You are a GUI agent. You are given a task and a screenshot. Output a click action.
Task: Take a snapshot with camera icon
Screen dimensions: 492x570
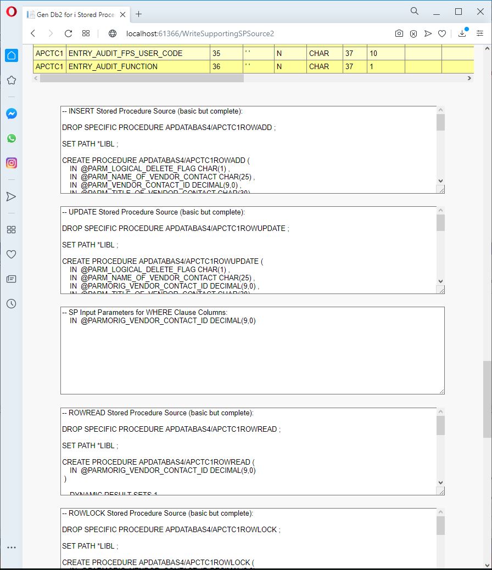[399, 33]
